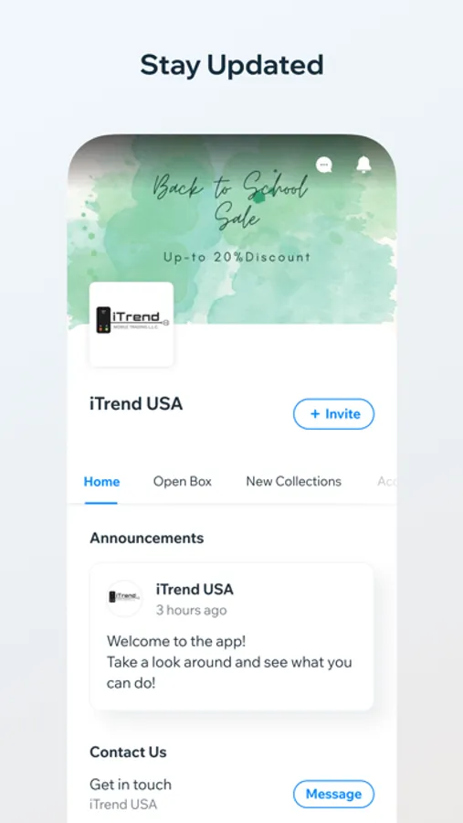Click the Up-to 20% Discount text
The height and width of the screenshot is (823, 463).
click(237, 257)
